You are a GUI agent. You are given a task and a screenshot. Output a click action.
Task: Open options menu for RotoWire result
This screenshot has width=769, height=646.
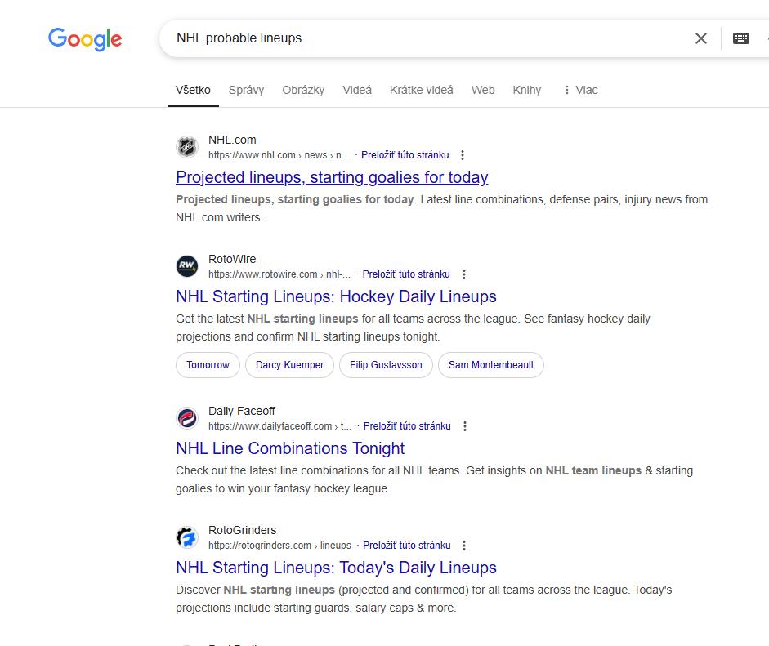(x=464, y=274)
